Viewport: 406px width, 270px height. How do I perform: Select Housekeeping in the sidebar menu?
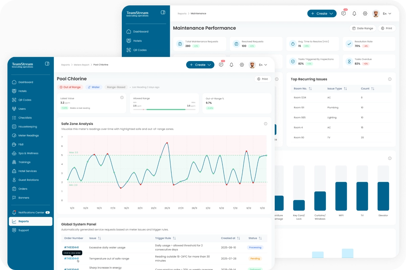[28, 127]
